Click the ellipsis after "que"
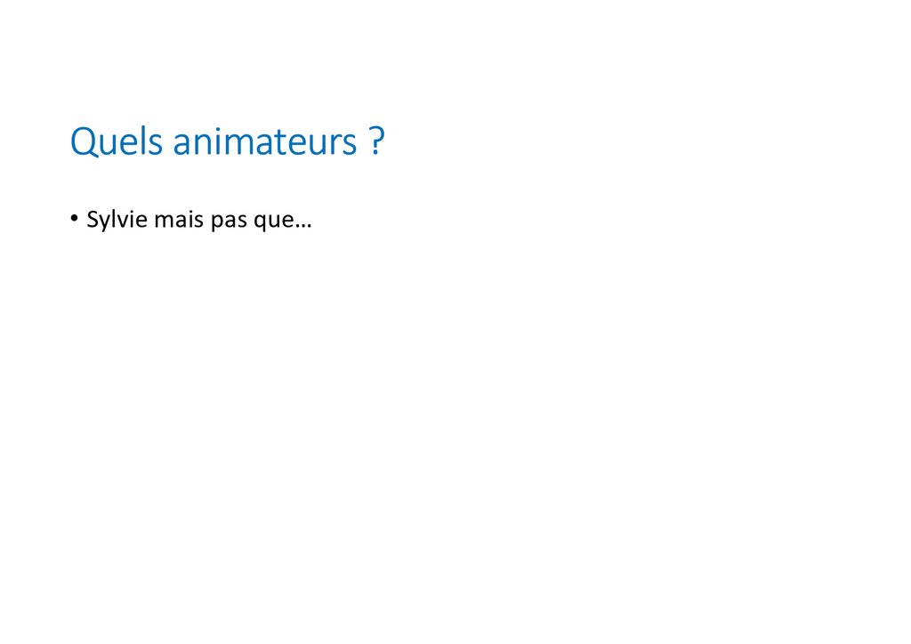The width and height of the screenshot is (911, 644). point(300,225)
